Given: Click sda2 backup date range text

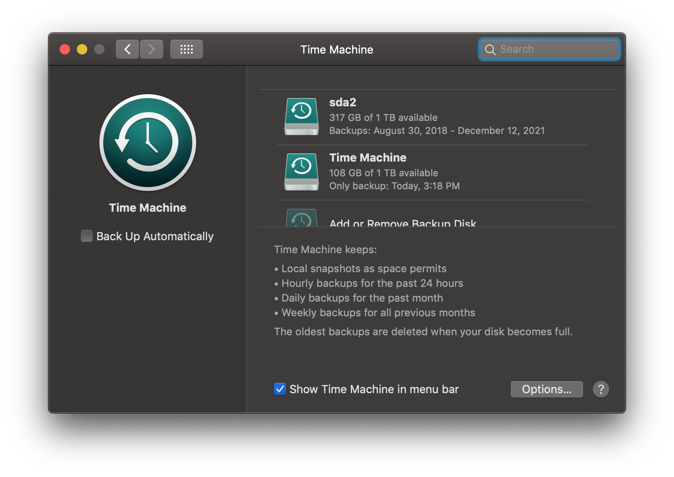Looking at the screenshot, I should click(x=436, y=130).
